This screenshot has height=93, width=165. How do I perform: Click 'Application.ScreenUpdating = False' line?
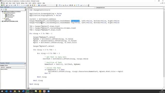(x=46, y=14)
